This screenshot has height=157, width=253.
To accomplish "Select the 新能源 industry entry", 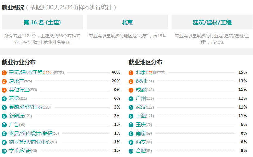I will (x=17, y=116).
